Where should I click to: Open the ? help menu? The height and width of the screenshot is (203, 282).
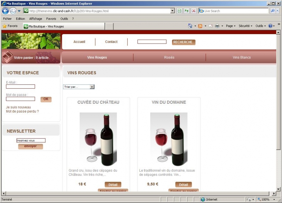point(73,19)
